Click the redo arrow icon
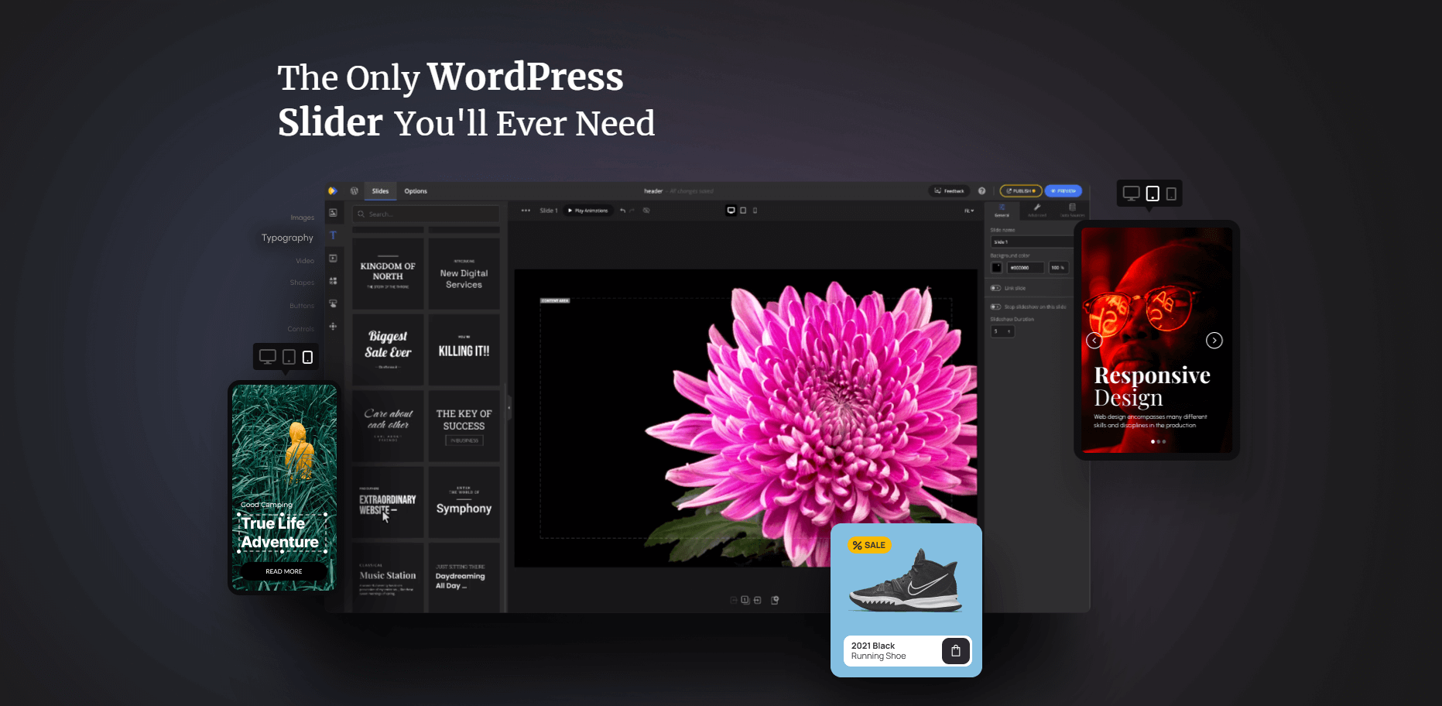Image resolution: width=1442 pixels, height=706 pixels. tap(632, 211)
